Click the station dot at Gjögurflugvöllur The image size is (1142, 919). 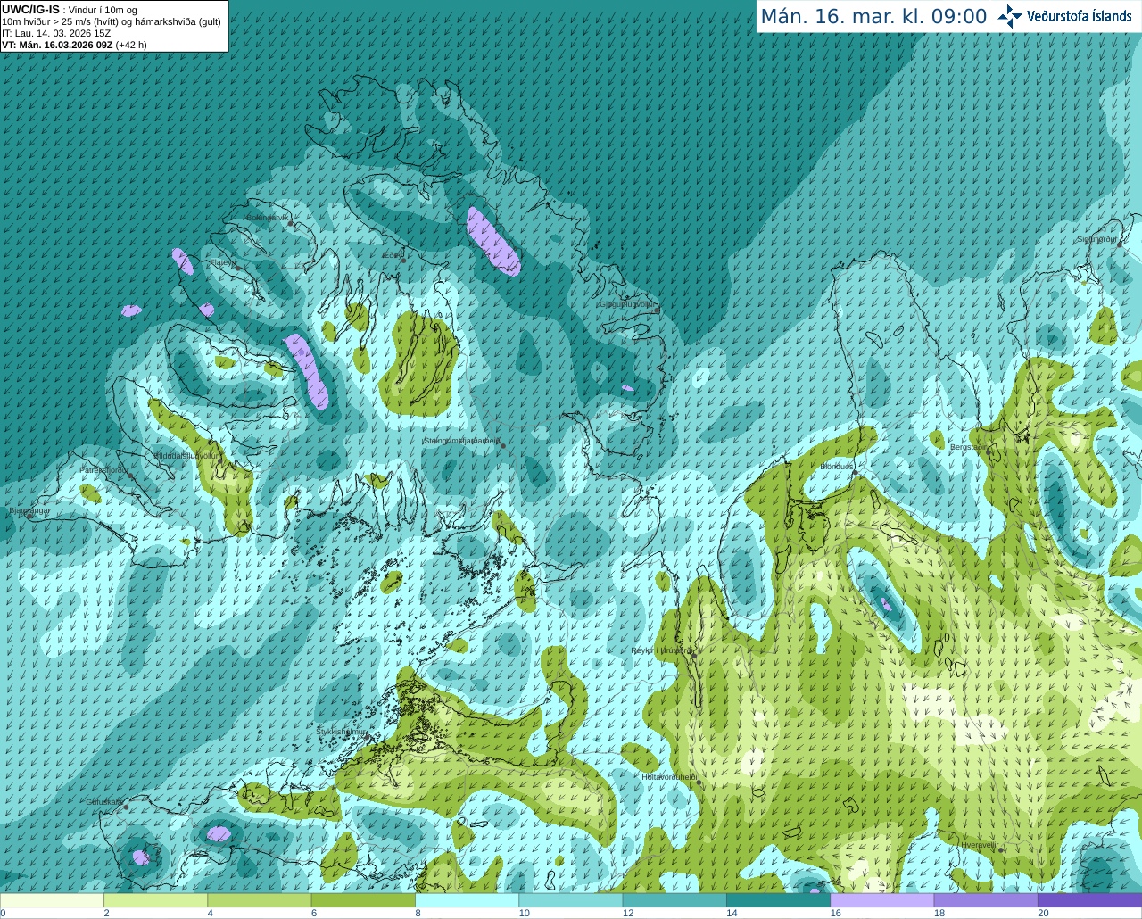657,310
